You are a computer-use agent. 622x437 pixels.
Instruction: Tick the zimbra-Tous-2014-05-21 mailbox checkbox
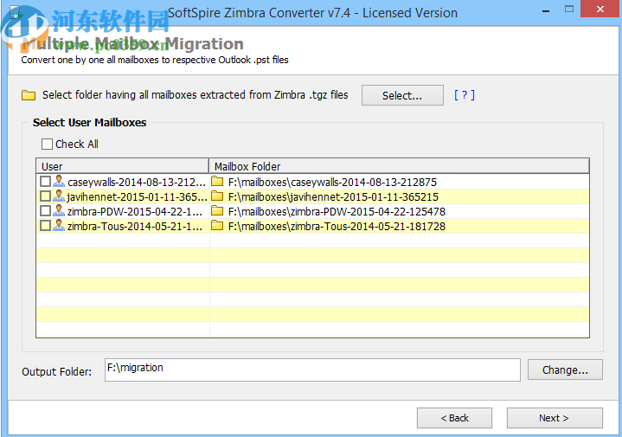[45, 226]
